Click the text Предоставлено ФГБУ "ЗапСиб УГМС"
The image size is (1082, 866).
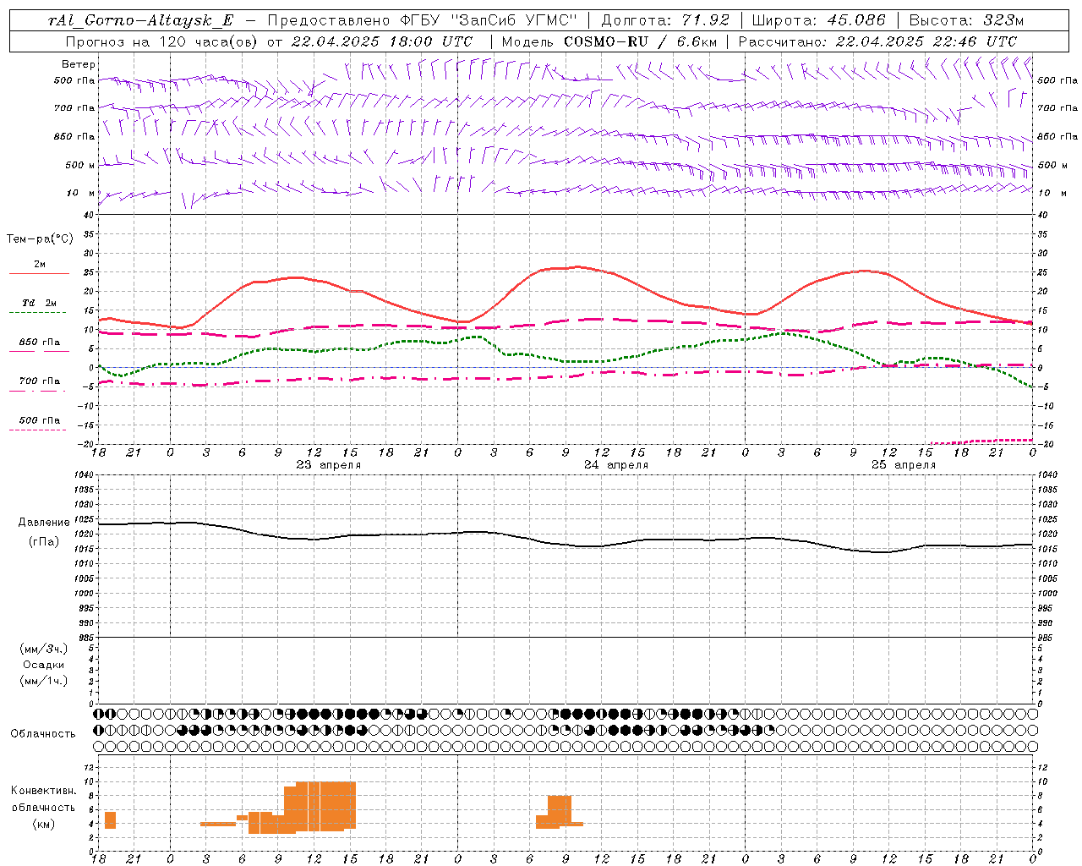422,20
